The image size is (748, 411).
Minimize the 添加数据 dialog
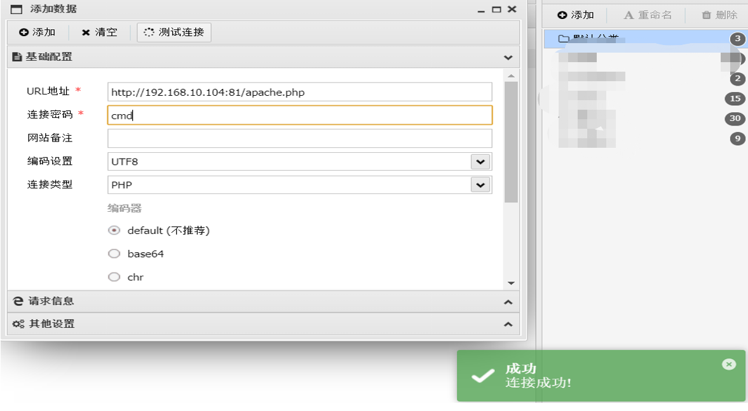[481, 10]
